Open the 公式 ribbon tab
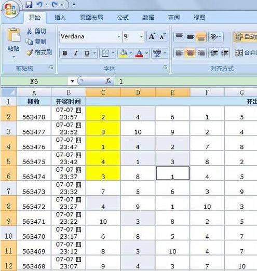This screenshot has height=271, width=257. (123, 18)
